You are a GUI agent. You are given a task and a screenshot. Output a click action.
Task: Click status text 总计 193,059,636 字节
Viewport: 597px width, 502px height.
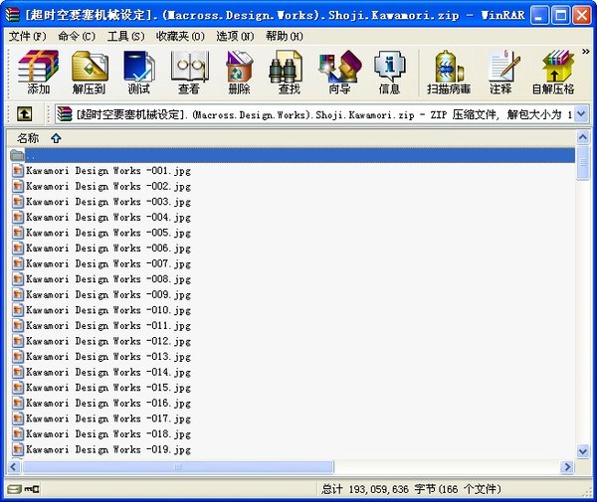(411, 489)
